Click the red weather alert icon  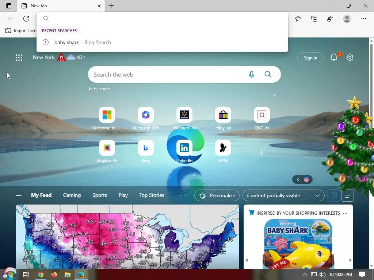pos(61,57)
